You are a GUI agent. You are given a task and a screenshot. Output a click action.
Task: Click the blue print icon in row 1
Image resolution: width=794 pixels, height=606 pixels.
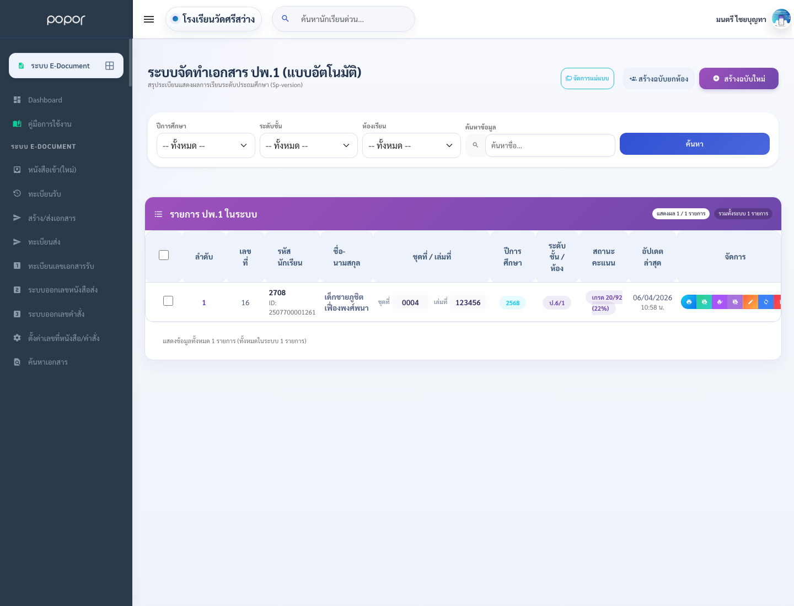pyautogui.click(x=689, y=302)
